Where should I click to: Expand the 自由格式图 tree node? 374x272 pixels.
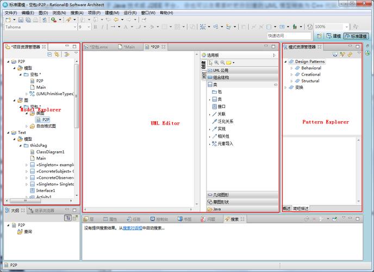[x=27, y=126]
